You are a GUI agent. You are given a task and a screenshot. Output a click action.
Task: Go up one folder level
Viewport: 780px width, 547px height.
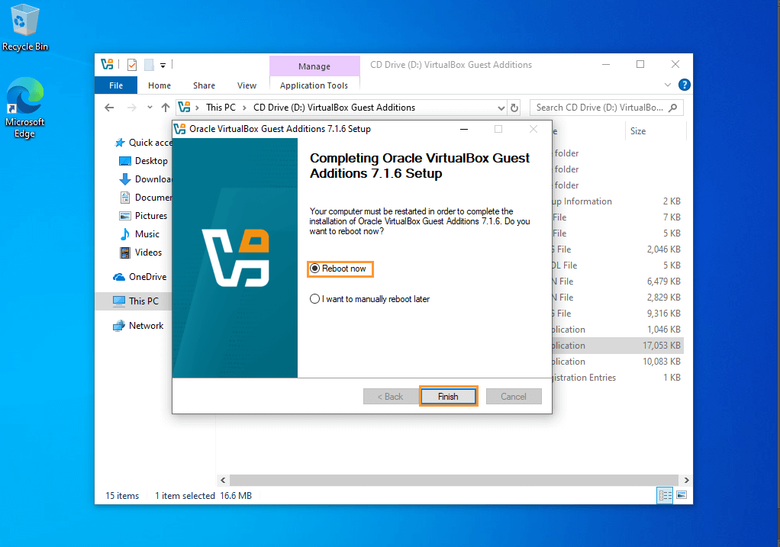pyautogui.click(x=166, y=108)
